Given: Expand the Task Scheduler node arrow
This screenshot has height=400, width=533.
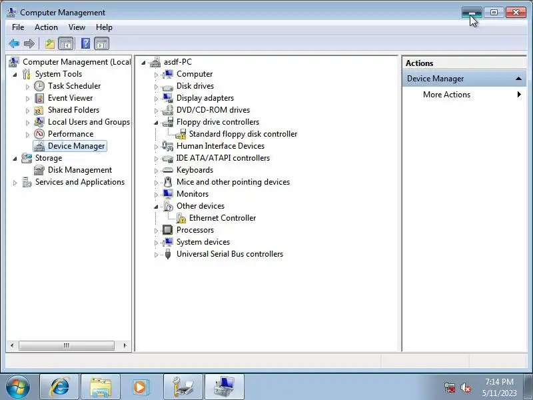Looking at the screenshot, I should 27,87.
